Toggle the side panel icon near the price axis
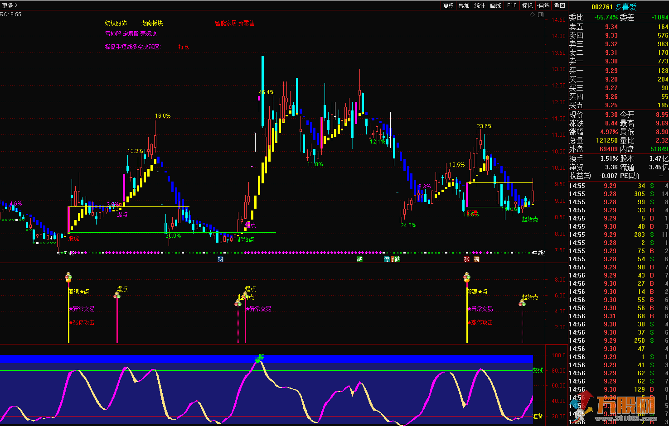This screenshot has height=426, width=669. (x=541, y=15)
